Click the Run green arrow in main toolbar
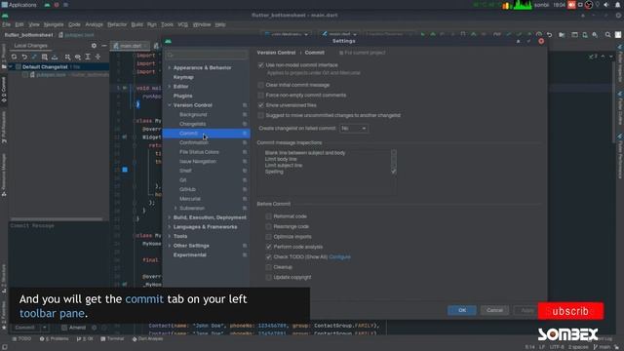Viewport: 624px width, 351px height. (x=422, y=35)
